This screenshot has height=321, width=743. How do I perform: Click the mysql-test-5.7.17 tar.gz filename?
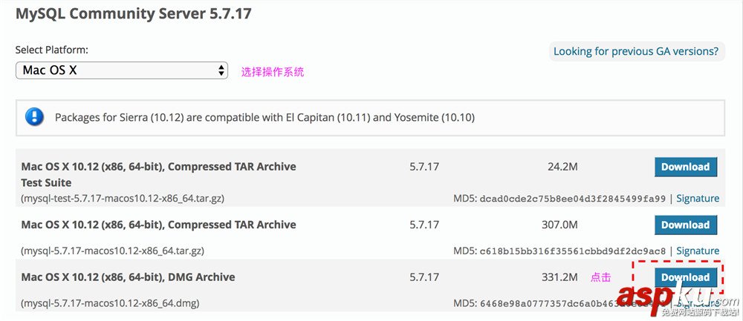click(123, 199)
